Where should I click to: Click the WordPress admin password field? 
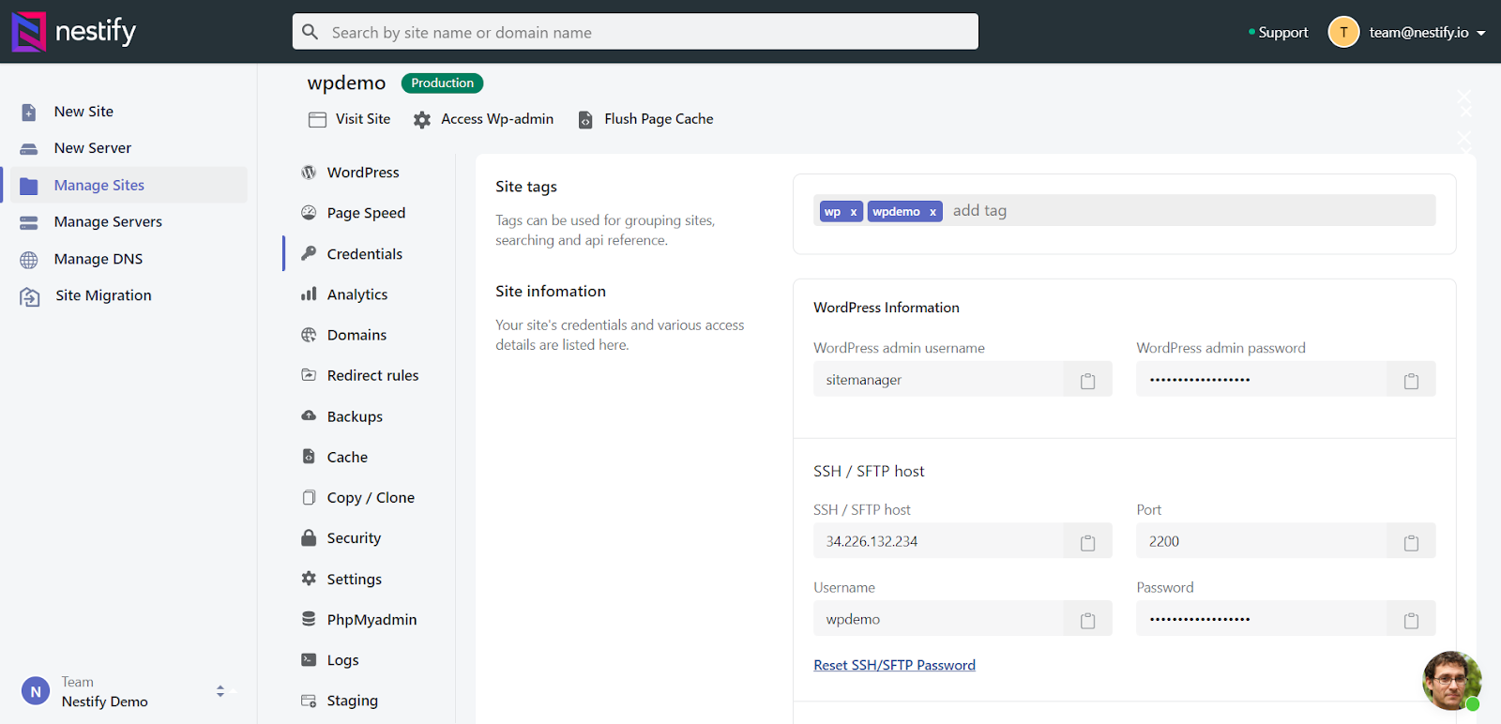click(1262, 380)
